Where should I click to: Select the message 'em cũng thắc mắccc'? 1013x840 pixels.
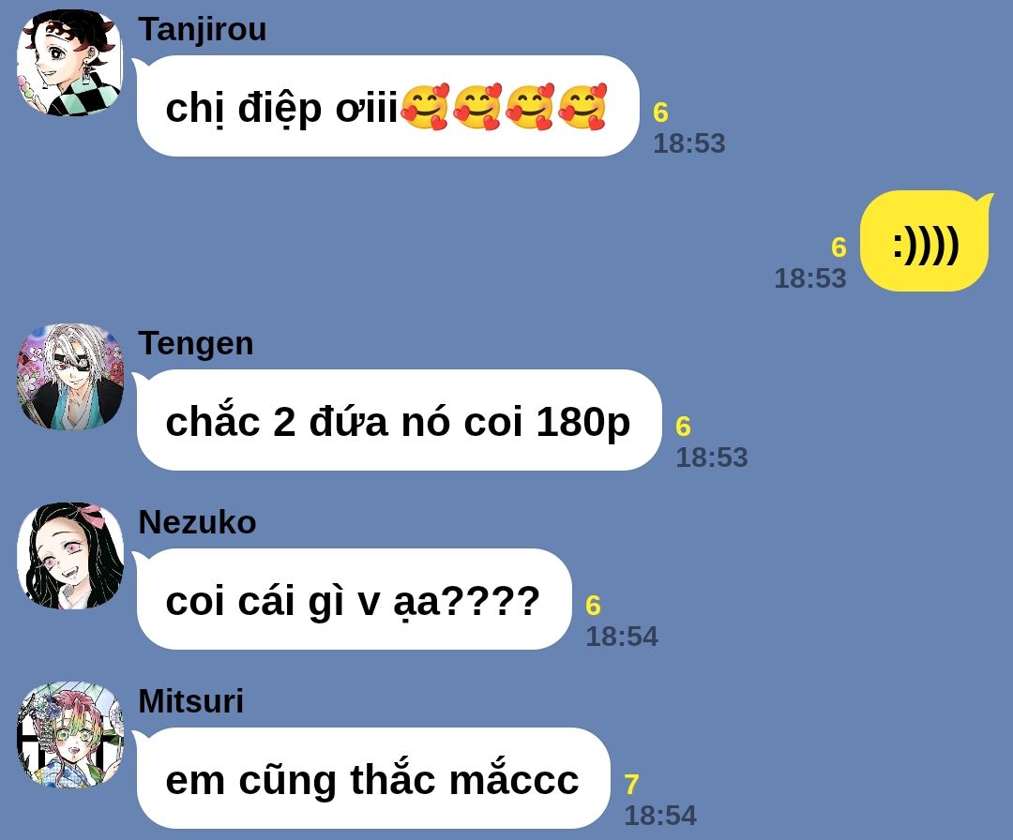pyautogui.click(x=371, y=778)
